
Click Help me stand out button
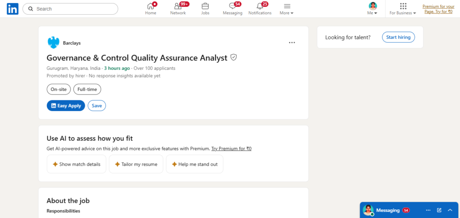tap(195, 164)
